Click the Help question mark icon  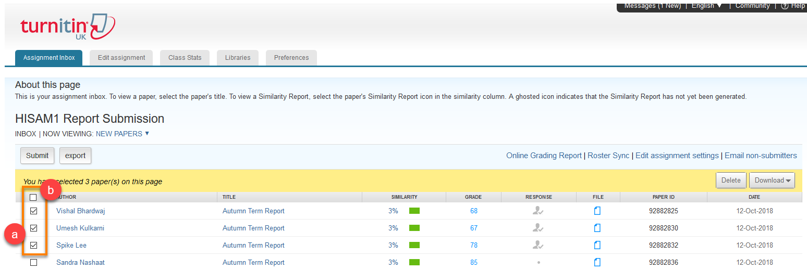pos(785,6)
